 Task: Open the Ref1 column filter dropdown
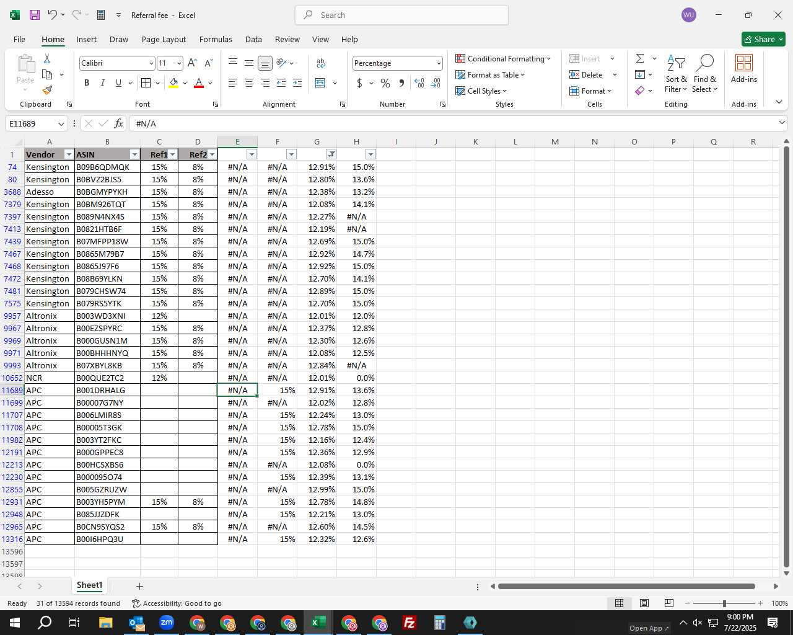pos(173,154)
